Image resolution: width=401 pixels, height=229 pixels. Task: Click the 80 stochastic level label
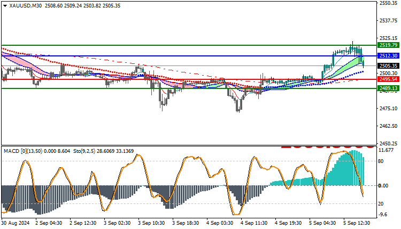381,161
